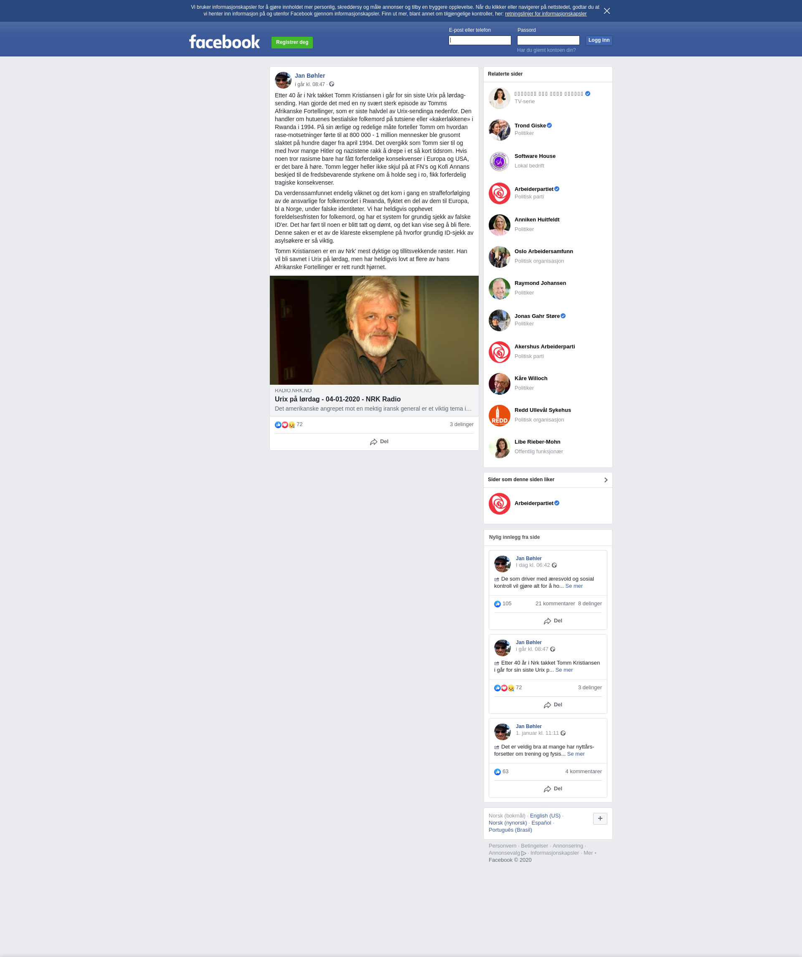Click the globe privacy icon in main post
802x957 pixels.
332,84
